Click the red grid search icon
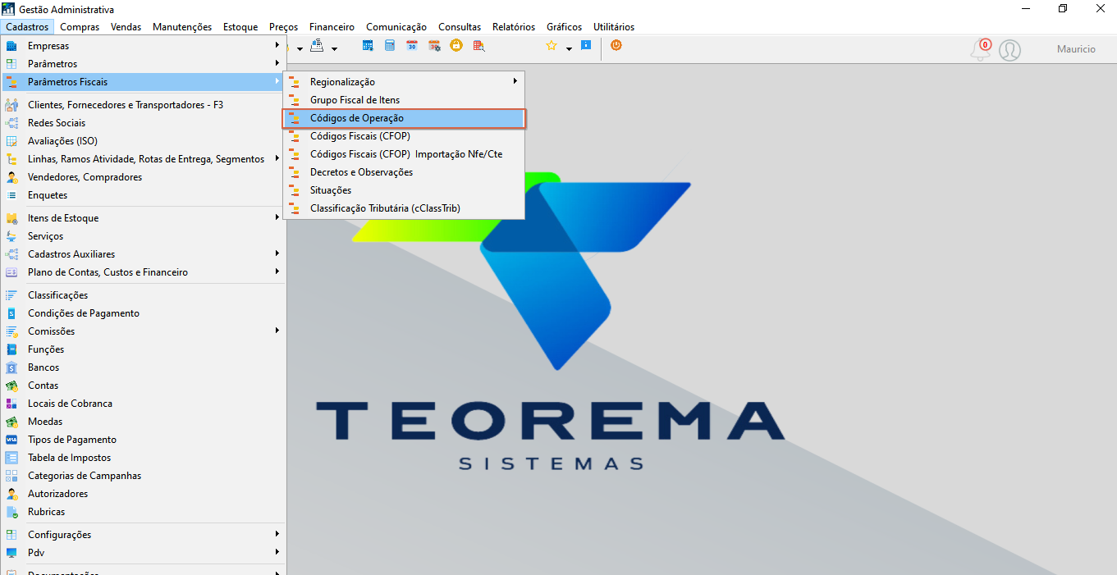 point(478,46)
